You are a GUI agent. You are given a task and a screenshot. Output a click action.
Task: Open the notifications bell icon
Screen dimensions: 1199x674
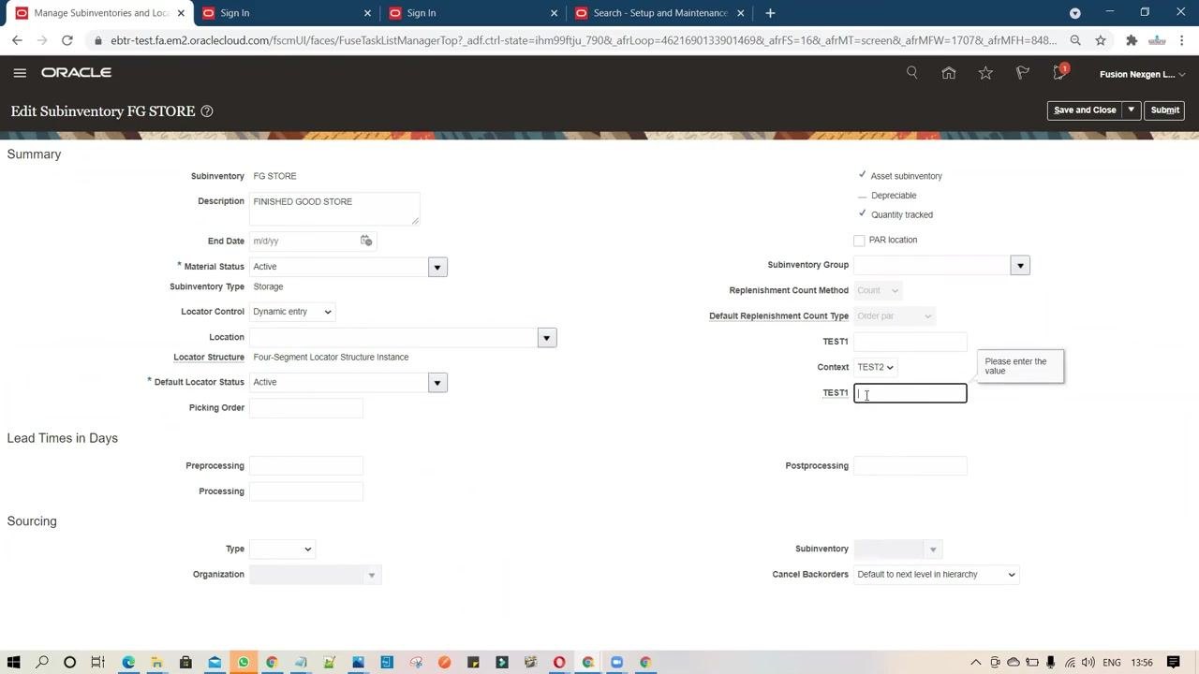pyautogui.click(x=1059, y=73)
